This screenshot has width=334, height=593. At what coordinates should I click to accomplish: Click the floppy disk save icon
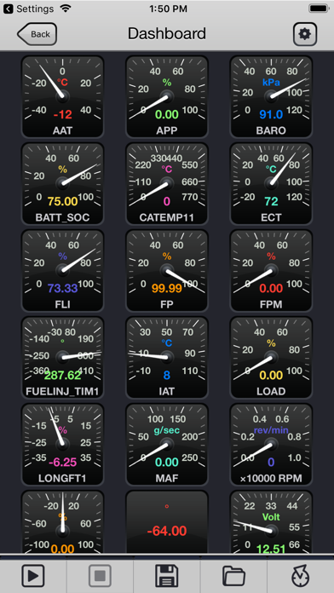tap(167, 576)
